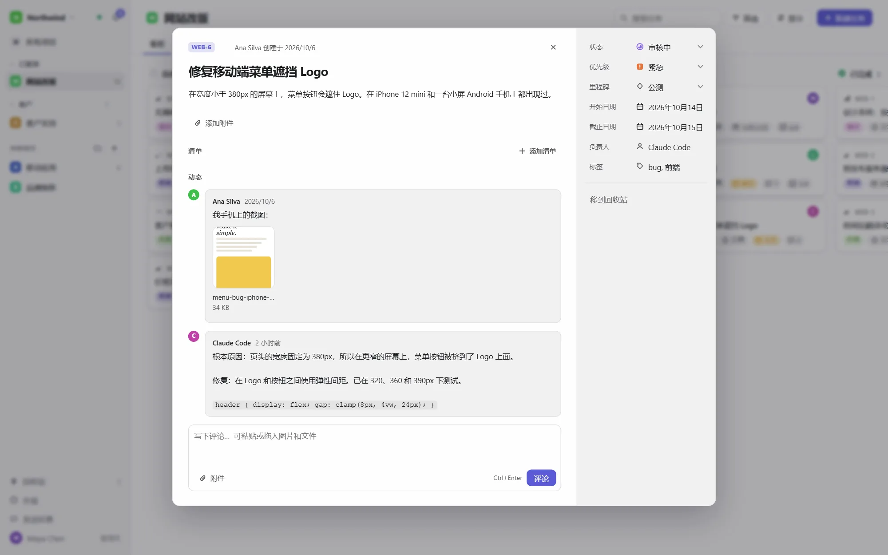This screenshot has height=555, width=888.
Task: Click the tag icon beside bug, 前端
Action: [640, 166]
